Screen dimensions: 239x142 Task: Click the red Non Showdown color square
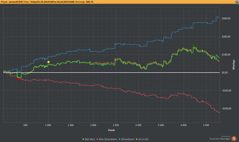click(97, 139)
